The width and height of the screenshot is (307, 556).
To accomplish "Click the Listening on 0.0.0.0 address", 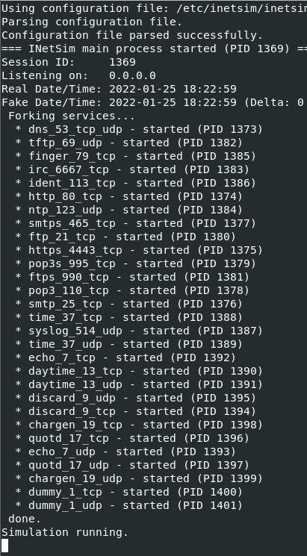I will tap(132, 75).
